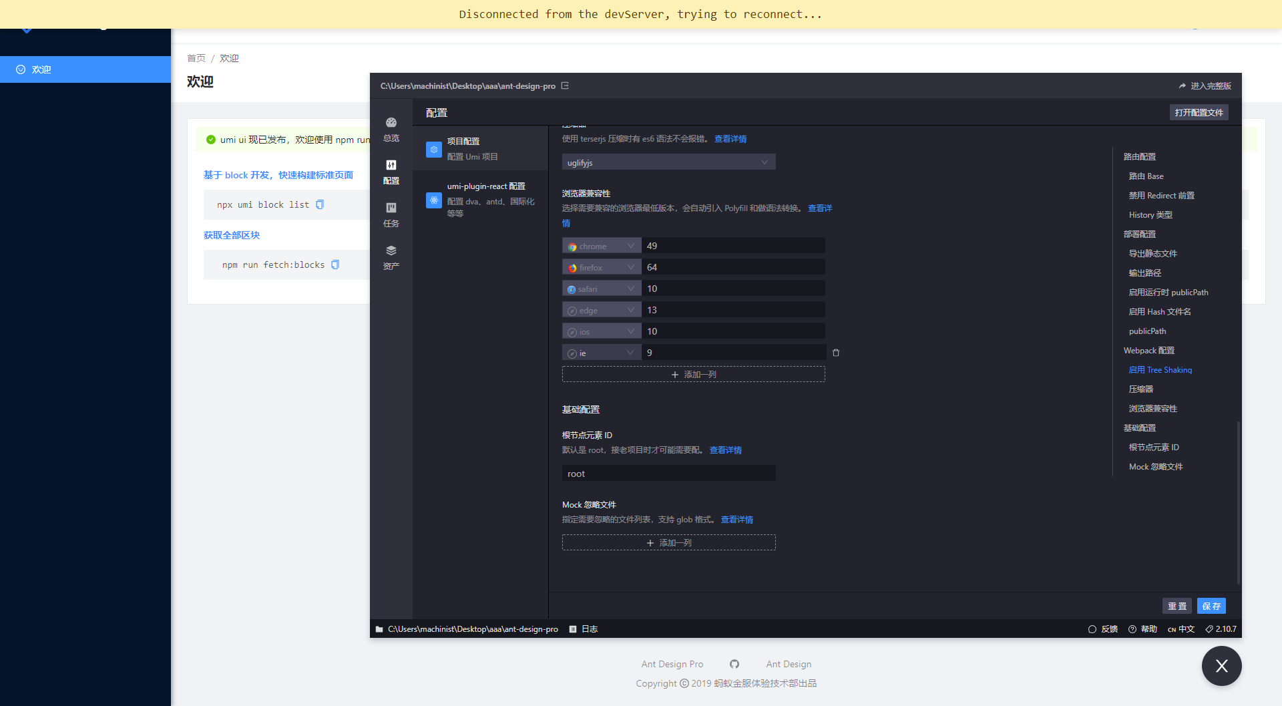Open the GitHub icon link in footer

coord(734,664)
